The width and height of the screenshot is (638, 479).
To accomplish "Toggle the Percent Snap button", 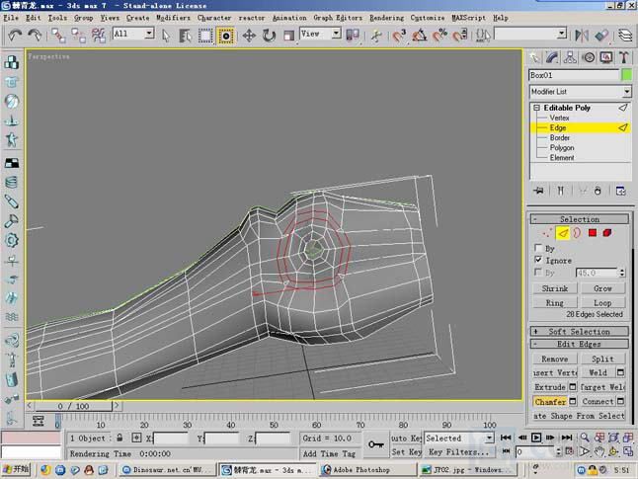I will [x=439, y=36].
